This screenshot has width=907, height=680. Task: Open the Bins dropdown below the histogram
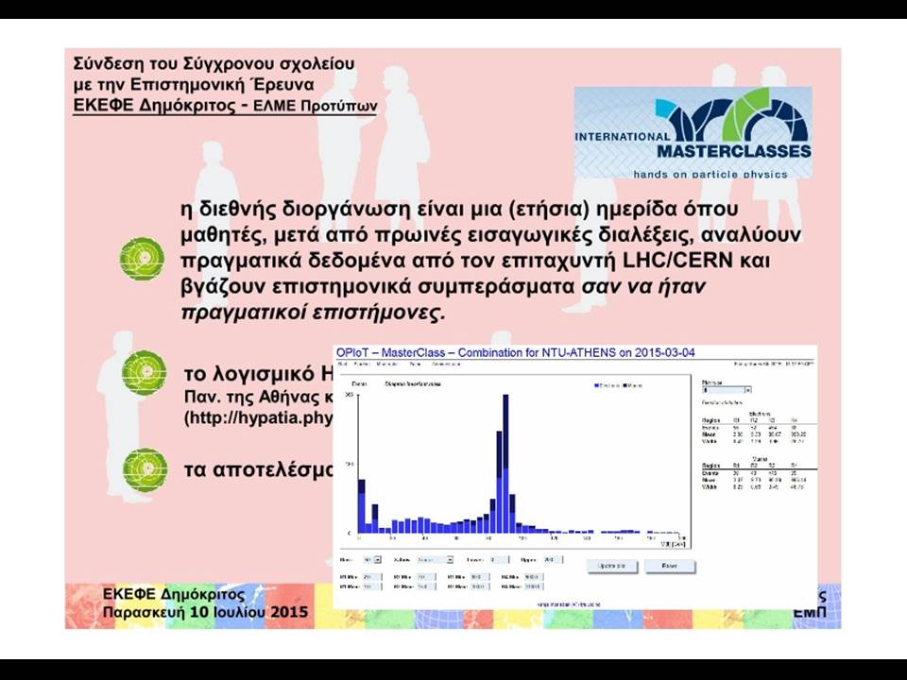click(372, 560)
